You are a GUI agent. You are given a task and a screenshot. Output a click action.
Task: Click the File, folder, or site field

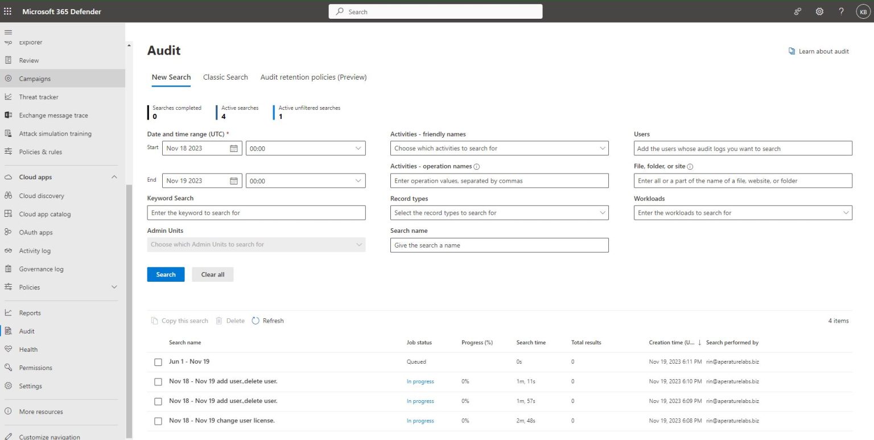point(743,180)
